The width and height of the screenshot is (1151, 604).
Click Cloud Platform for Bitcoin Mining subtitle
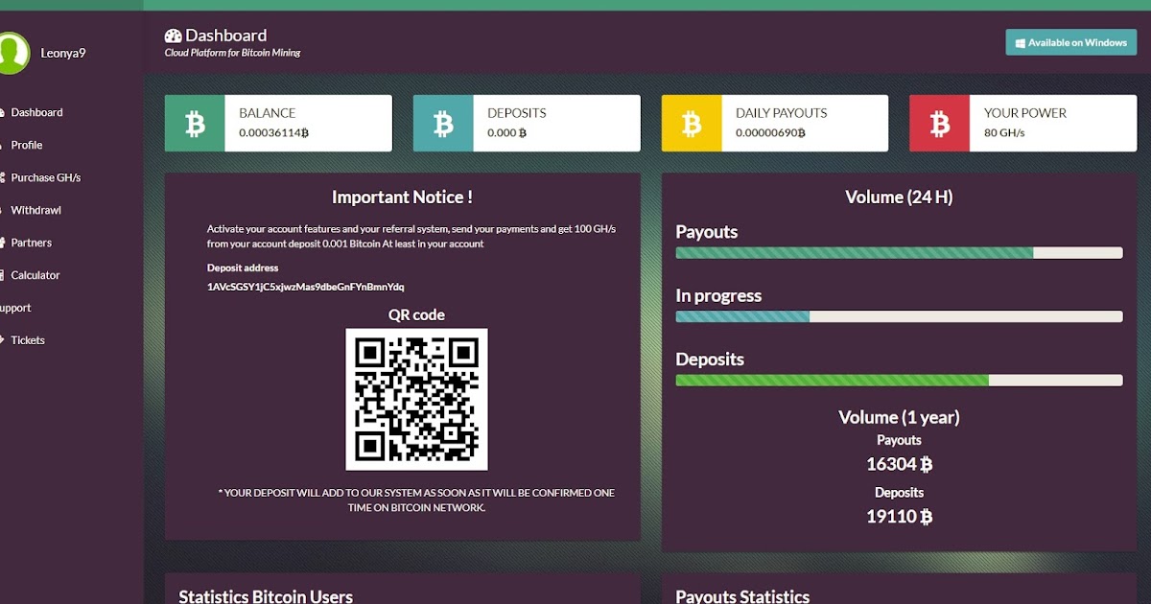[x=232, y=53]
